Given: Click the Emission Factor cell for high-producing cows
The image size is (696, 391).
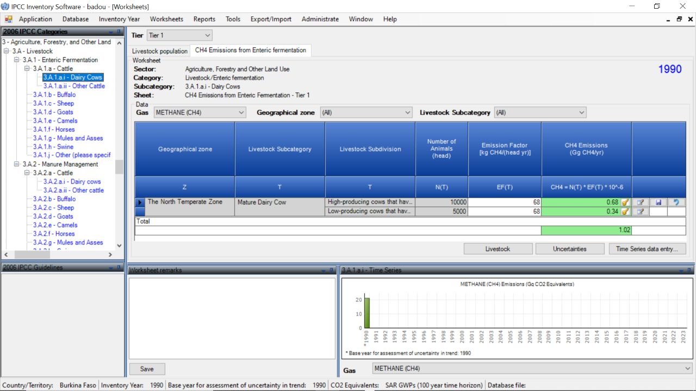Looking at the screenshot, I should [x=504, y=203].
